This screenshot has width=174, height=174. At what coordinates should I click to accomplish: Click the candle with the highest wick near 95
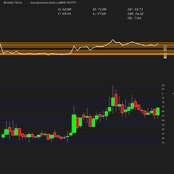[113, 102]
